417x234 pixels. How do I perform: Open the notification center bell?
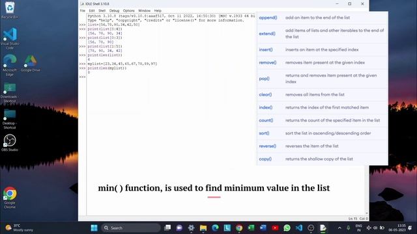pyautogui.click(x=410, y=228)
